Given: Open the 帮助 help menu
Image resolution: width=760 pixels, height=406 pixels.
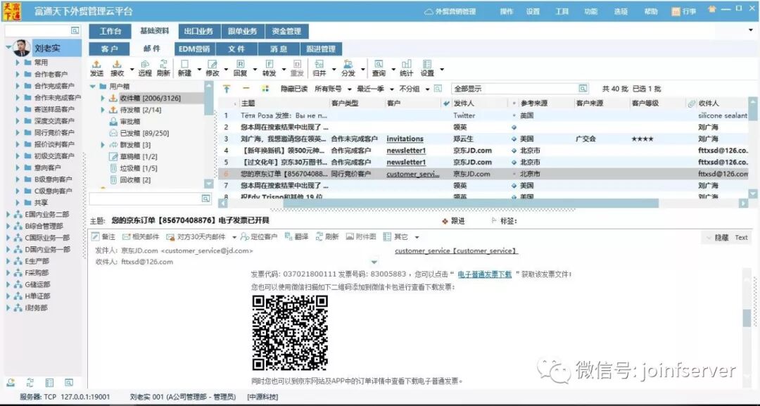Looking at the screenshot, I should [x=650, y=11].
